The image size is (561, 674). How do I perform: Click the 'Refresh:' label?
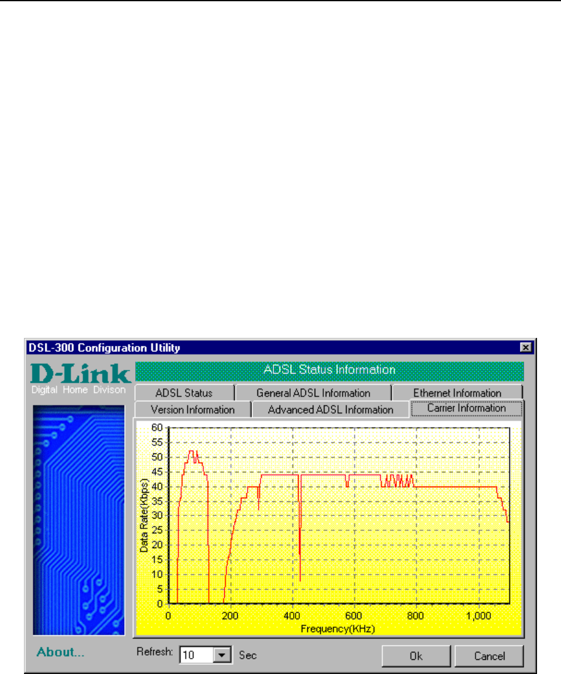click(x=155, y=652)
